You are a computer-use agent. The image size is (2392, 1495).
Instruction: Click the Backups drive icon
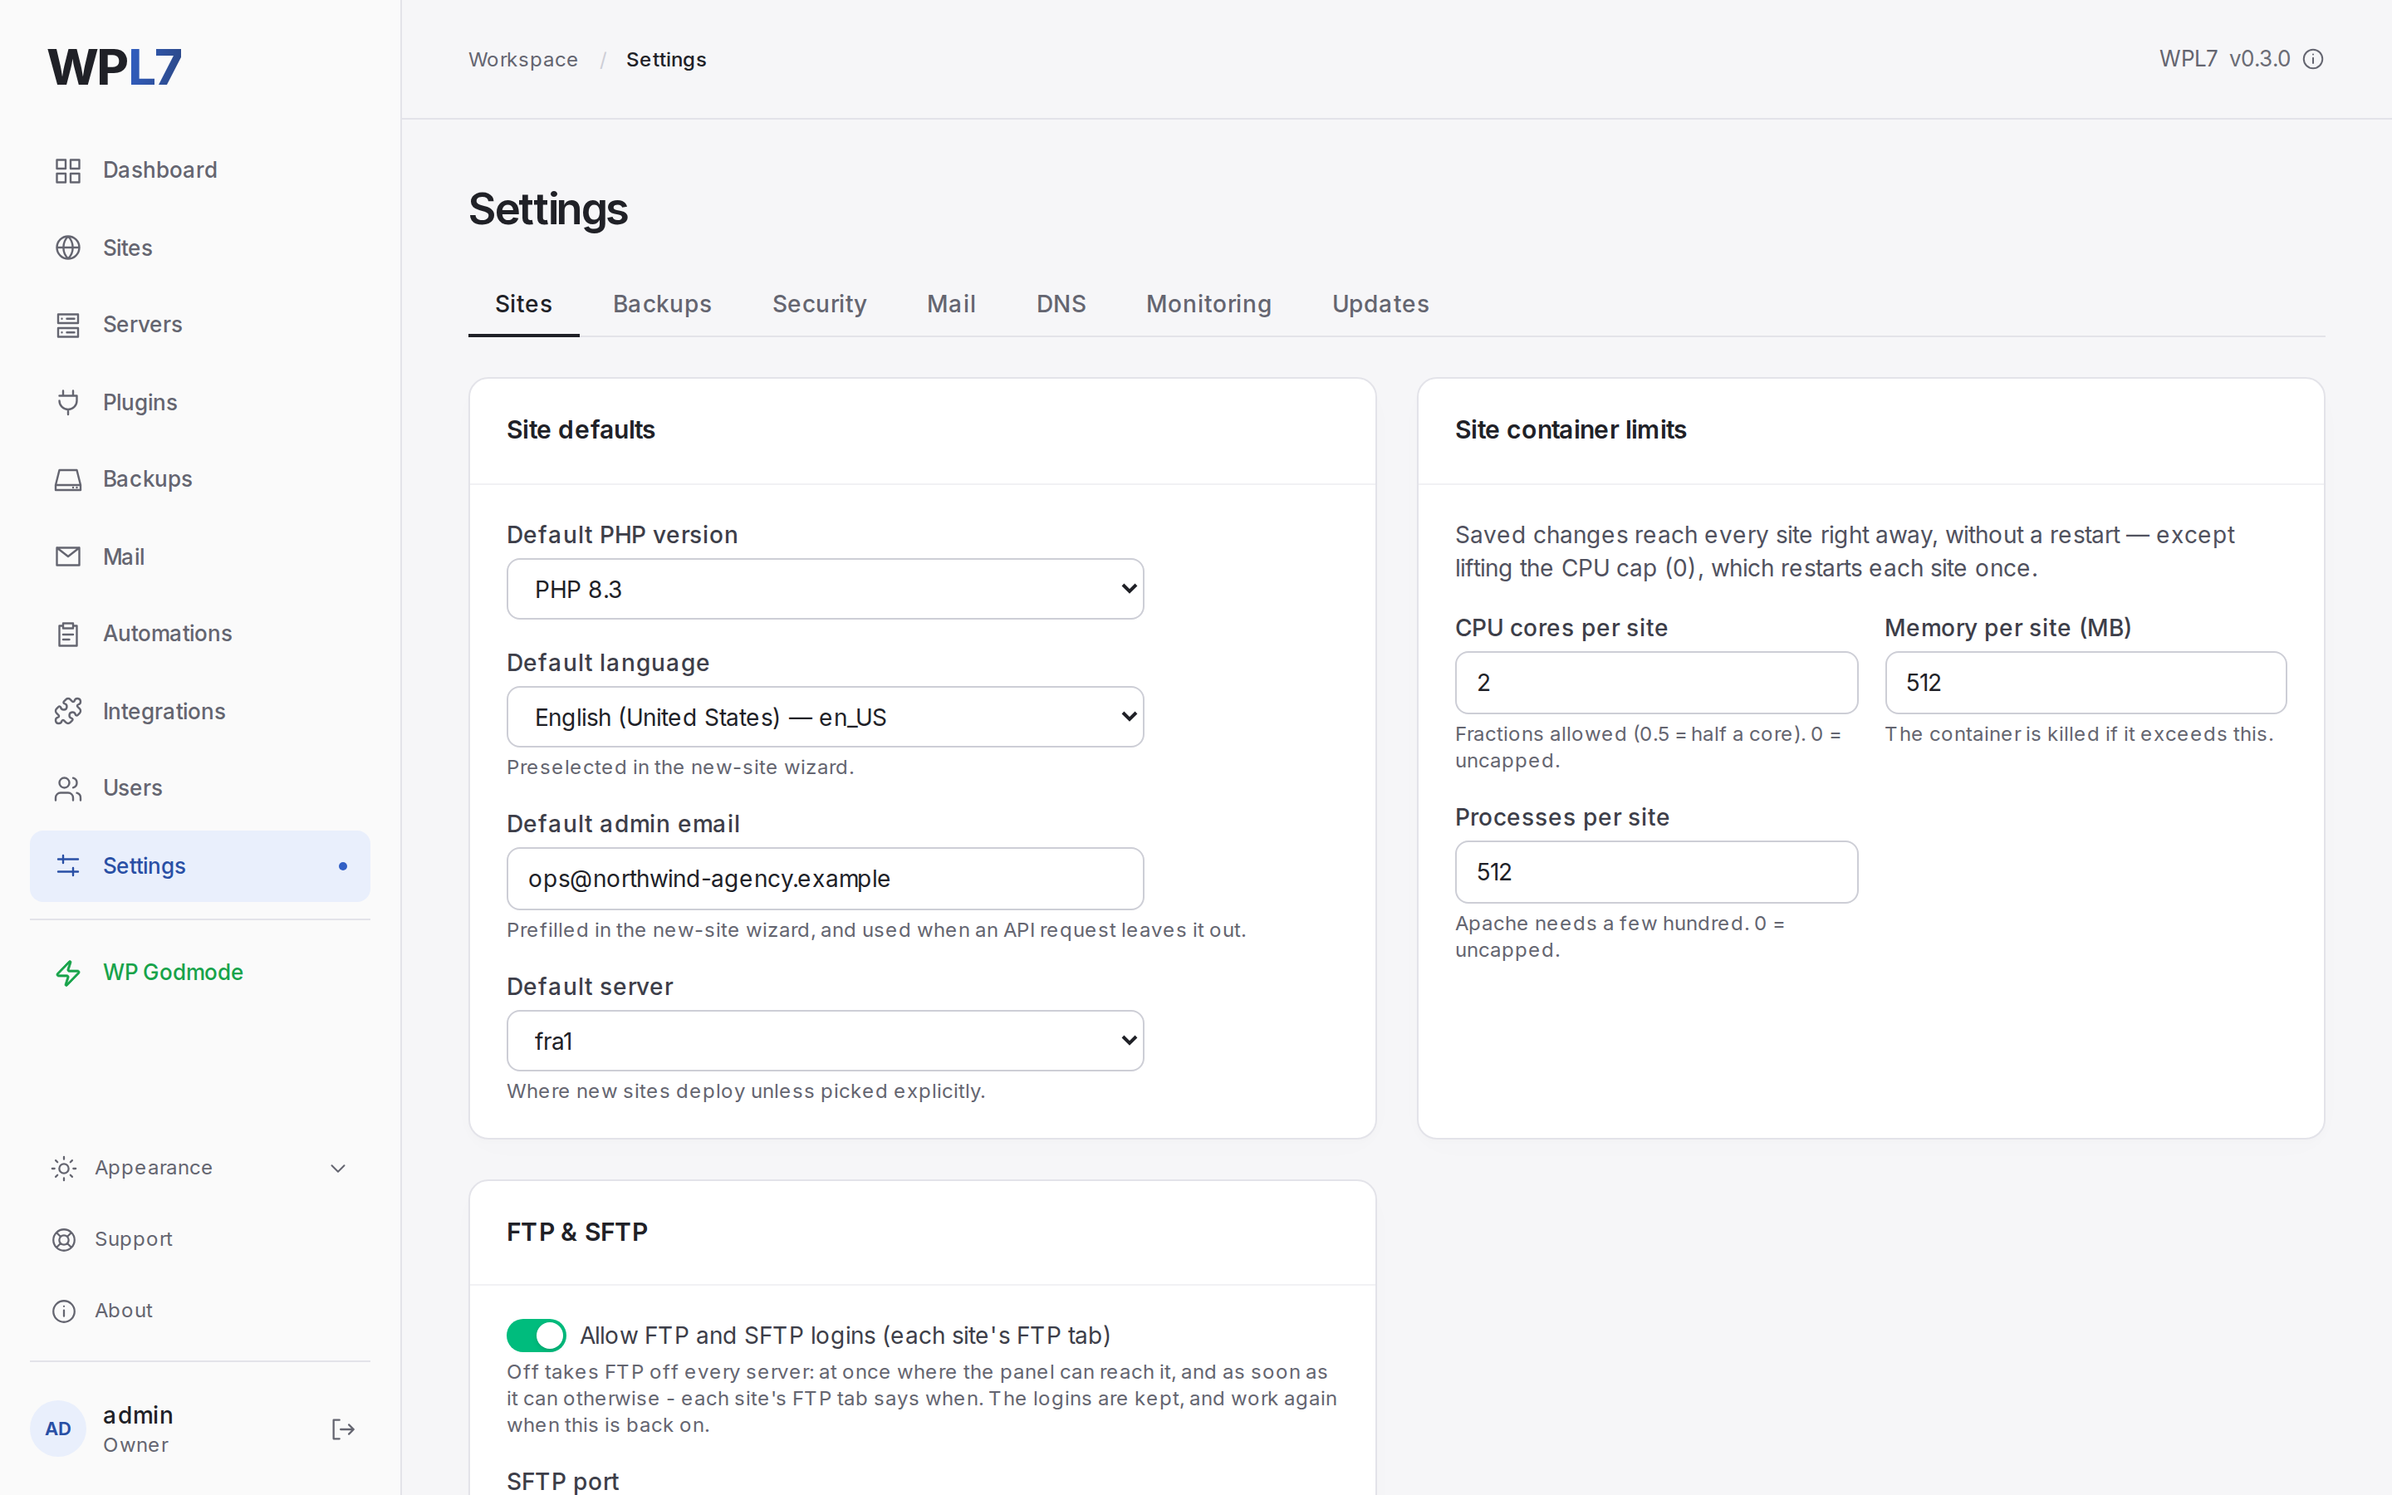coord(67,479)
